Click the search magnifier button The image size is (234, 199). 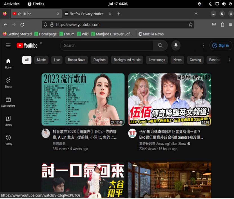(160, 45)
